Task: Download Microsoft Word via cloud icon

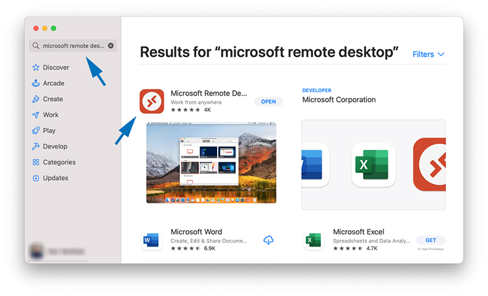Action: coord(268,240)
